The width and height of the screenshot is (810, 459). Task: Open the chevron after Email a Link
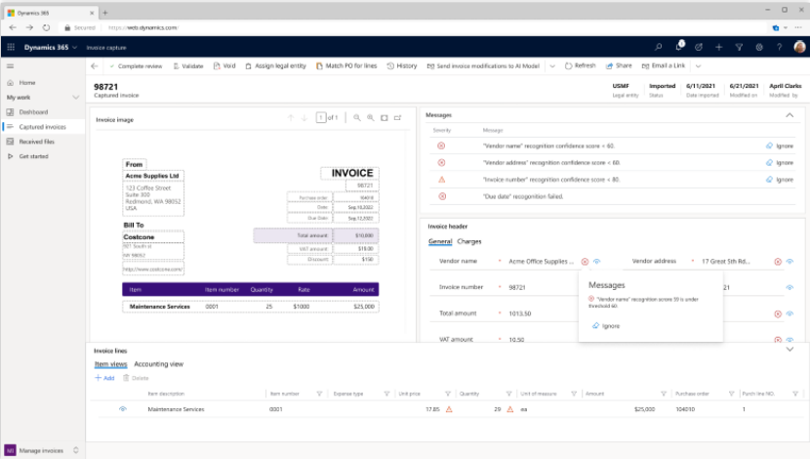tap(698, 66)
